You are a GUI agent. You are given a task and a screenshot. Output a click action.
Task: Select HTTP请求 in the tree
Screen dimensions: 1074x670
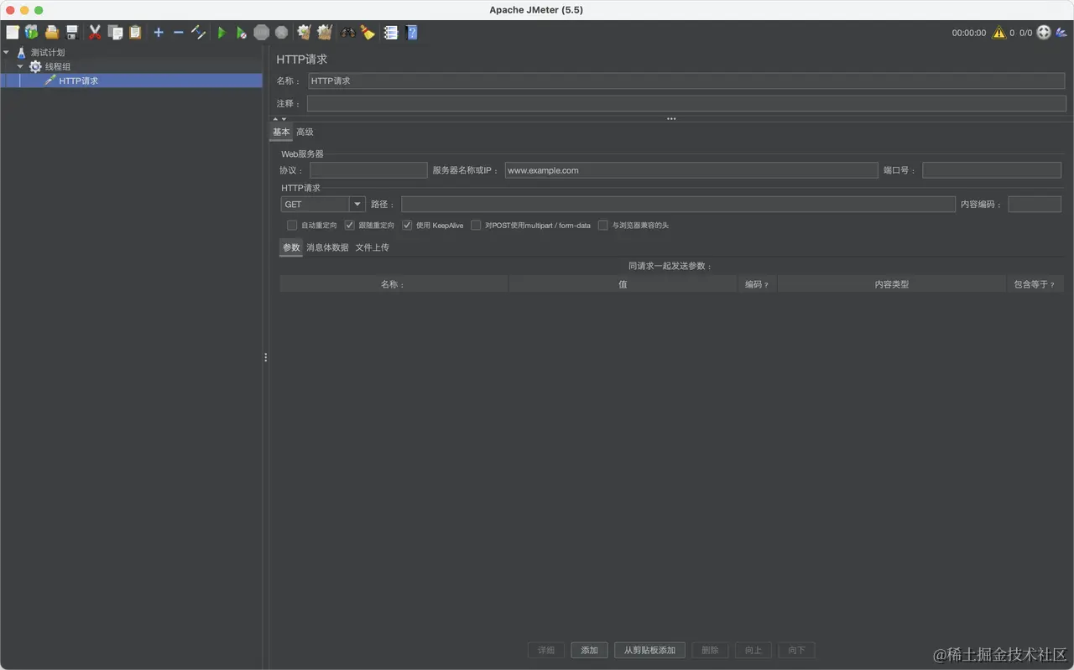click(x=79, y=81)
